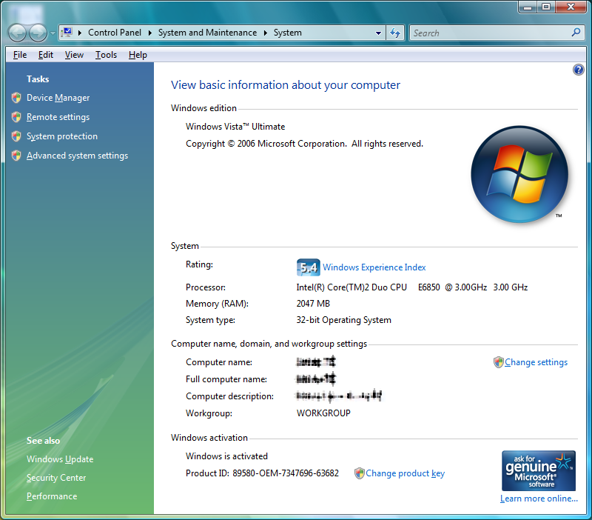Click the blue Help question mark icon
This screenshot has height=520, width=592.
(x=579, y=70)
